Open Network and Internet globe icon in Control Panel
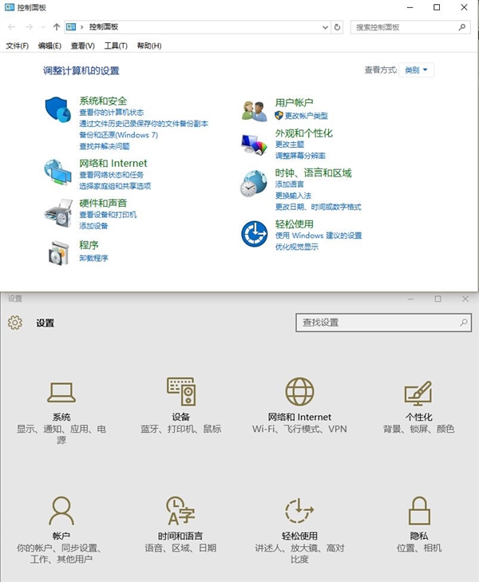Image resolution: width=479 pixels, height=582 pixels. tap(57, 172)
